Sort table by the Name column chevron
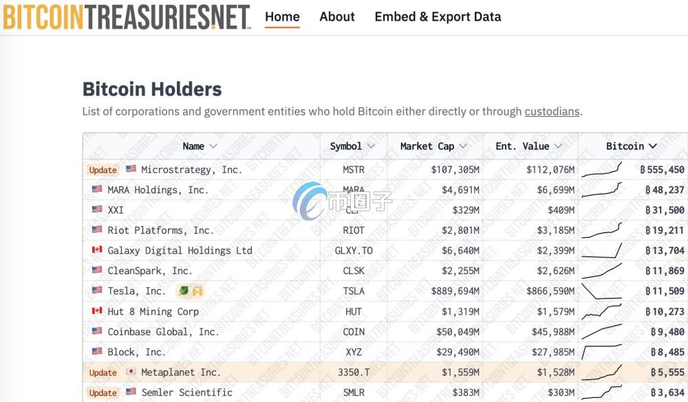The height and width of the screenshot is (402, 688). [x=213, y=146]
